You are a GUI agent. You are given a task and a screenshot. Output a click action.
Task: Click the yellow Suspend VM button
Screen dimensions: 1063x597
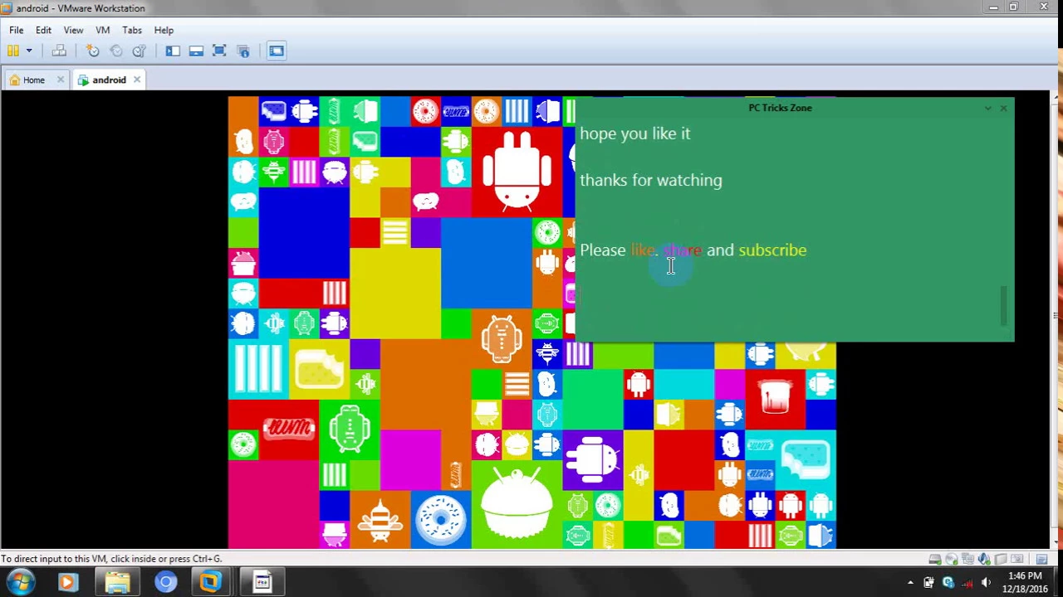[x=13, y=51]
